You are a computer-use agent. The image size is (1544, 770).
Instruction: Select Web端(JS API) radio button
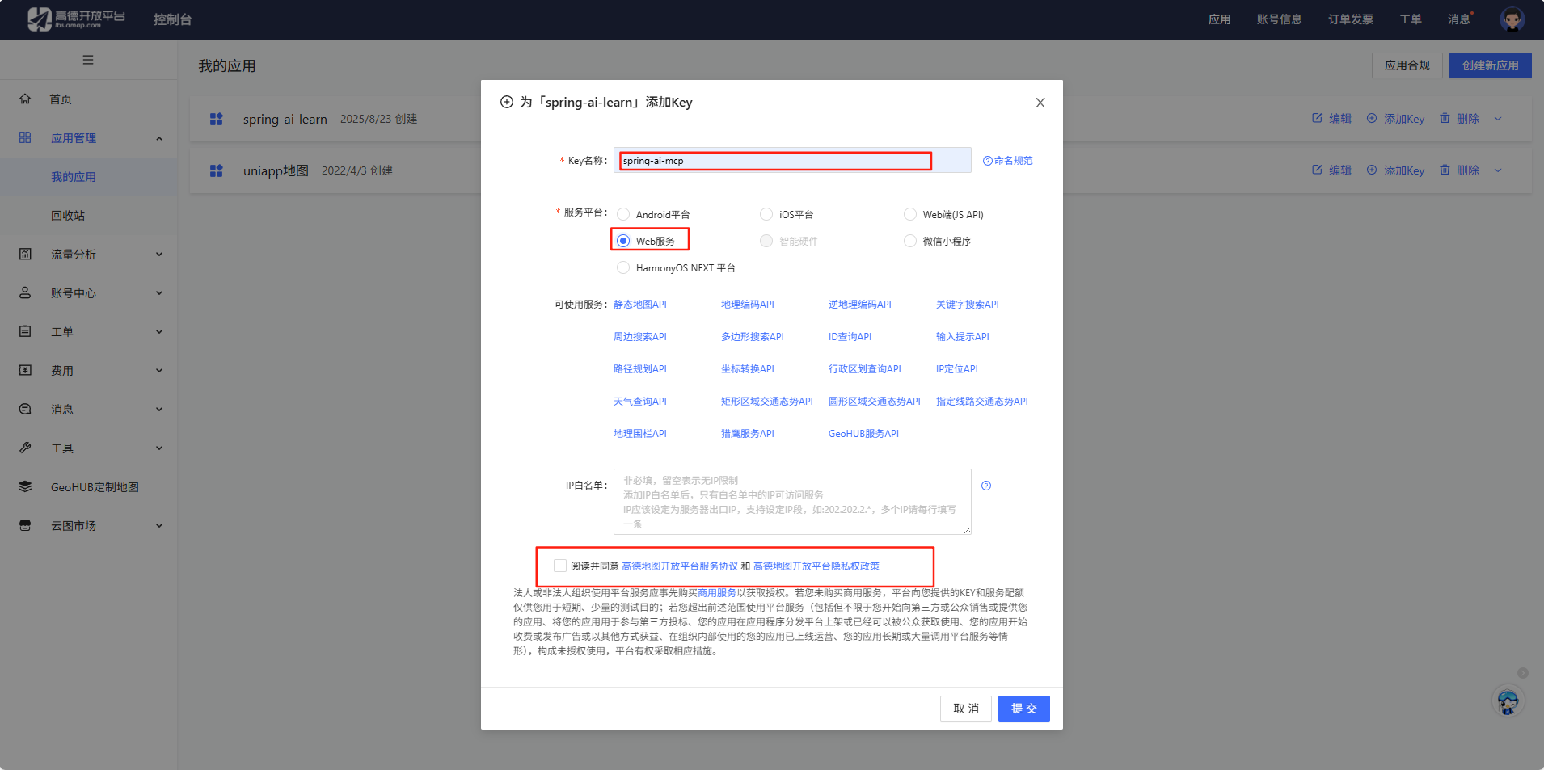[x=910, y=214]
